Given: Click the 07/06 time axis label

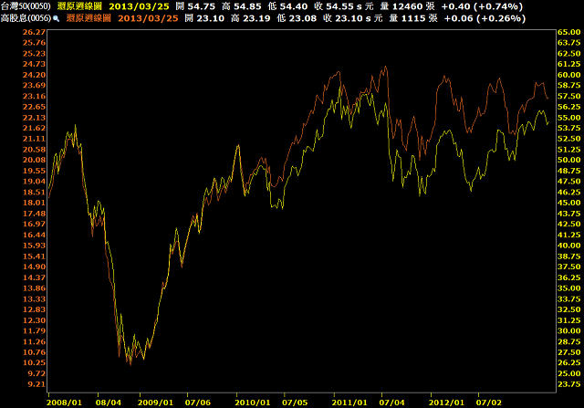Looking at the screenshot, I should coord(198,403).
